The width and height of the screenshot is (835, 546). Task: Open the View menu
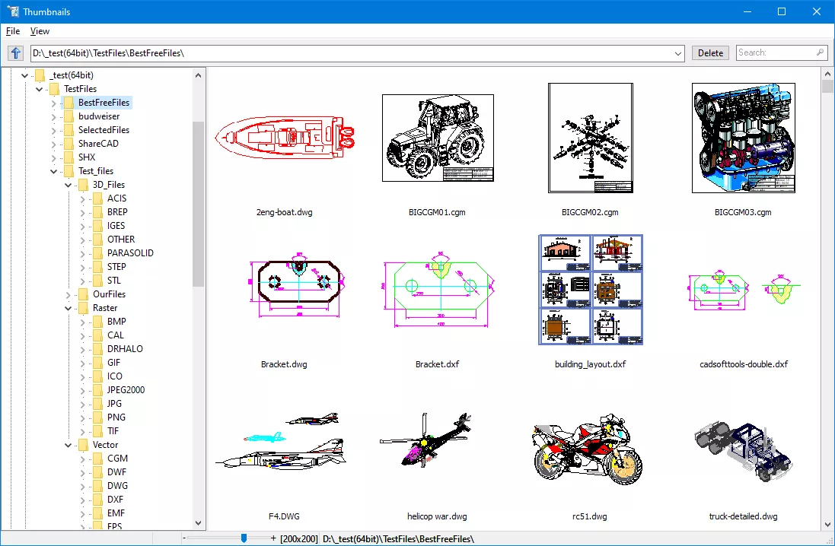(40, 31)
